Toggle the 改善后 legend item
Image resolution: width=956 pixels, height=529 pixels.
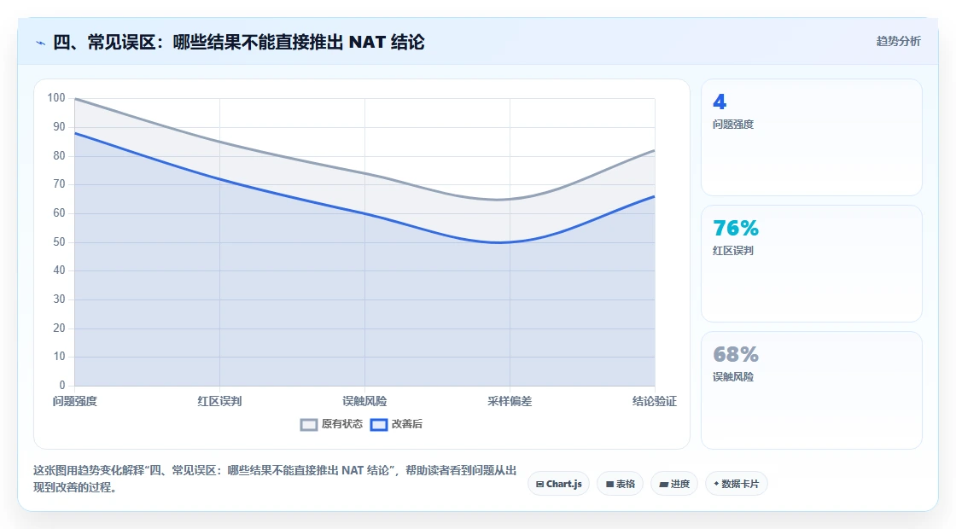pos(396,424)
